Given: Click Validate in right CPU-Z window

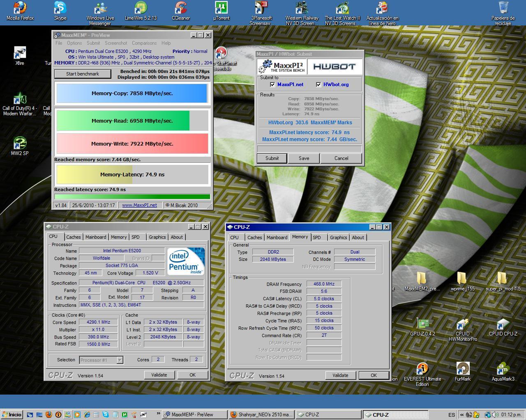Looking at the screenshot, I should coord(340,375).
